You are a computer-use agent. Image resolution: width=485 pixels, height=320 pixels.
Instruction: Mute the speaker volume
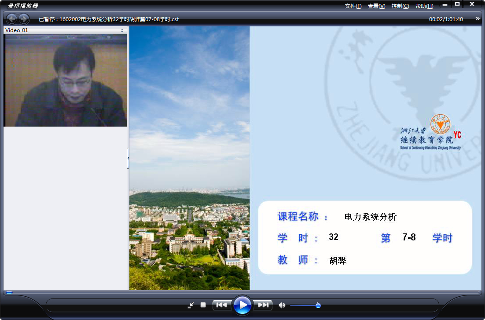pos(282,305)
